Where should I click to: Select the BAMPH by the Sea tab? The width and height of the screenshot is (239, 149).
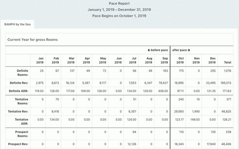pyautogui.click(x=18, y=24)
